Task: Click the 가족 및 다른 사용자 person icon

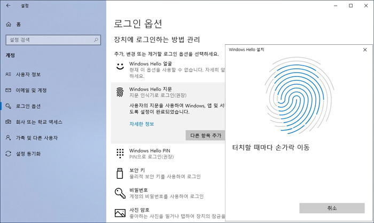Action: [x=9, y=138]
